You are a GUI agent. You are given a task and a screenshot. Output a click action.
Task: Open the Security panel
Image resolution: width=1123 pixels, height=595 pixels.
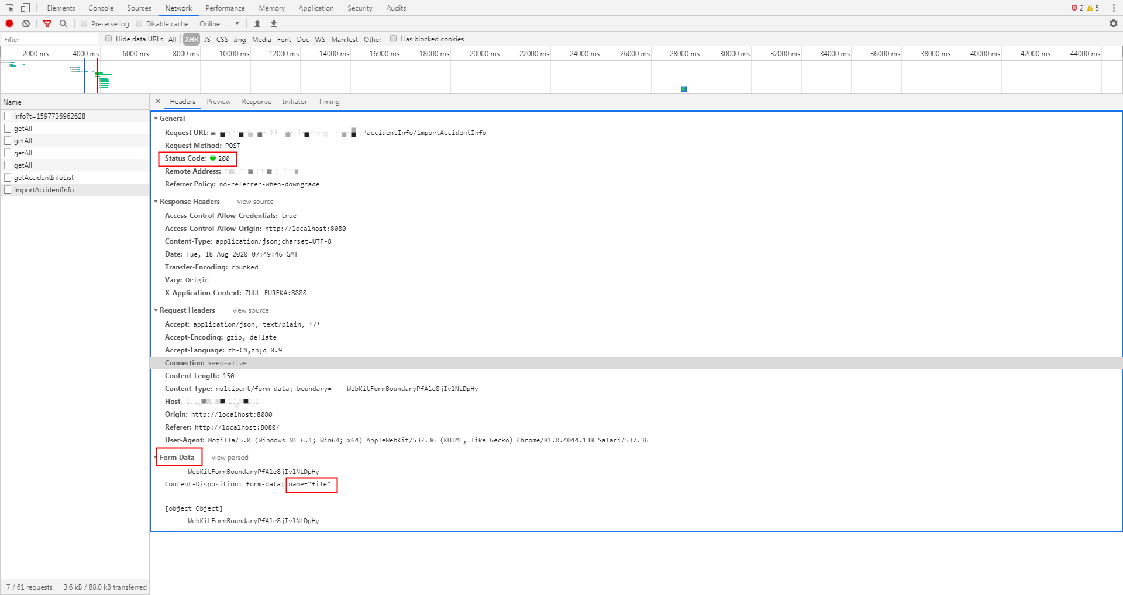point(360,8)
